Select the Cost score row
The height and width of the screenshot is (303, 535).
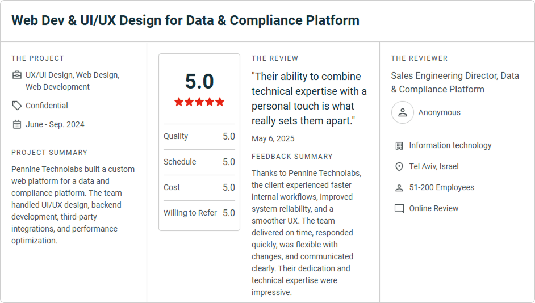[199, 187]
